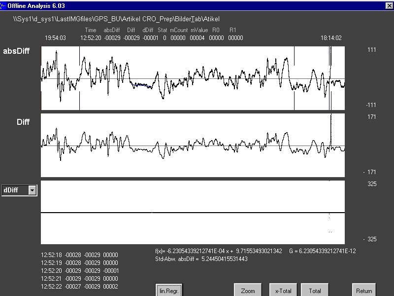Click inside the middle Diff waveform chart

click(x=193, y=146)
